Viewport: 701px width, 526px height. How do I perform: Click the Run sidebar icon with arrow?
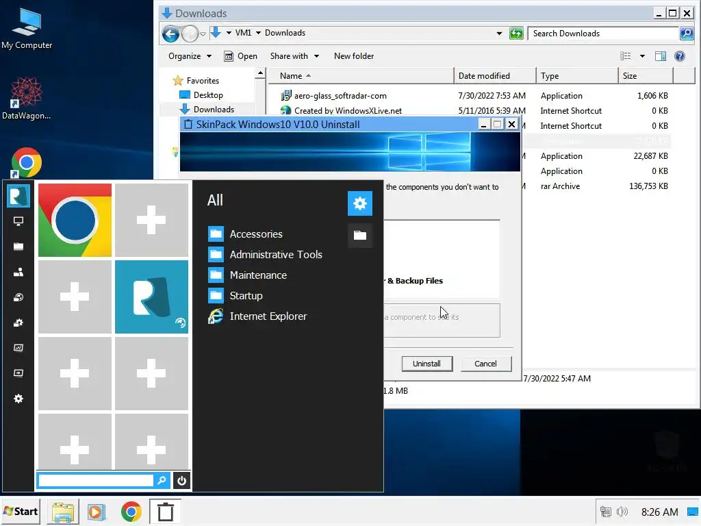click(x=18, y=373)
